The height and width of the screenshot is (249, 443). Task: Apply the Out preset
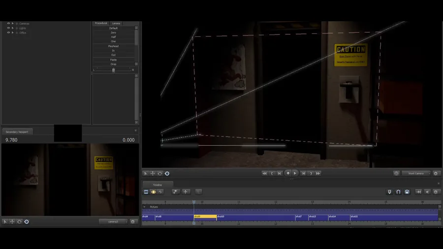(x=113, y=55)
